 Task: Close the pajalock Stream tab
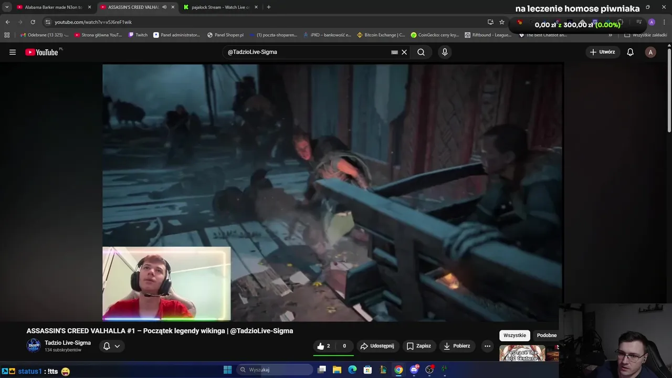pyautogui.click(x=256, y=7)
